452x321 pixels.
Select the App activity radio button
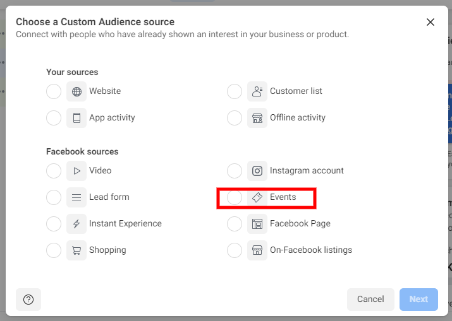coord(54,118)
